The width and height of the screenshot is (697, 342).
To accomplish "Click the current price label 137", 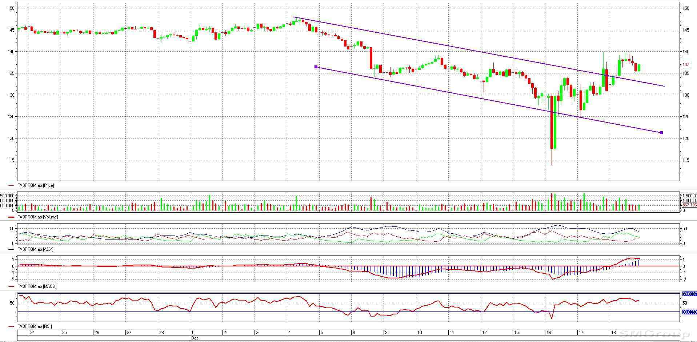I will coord(686,65).
